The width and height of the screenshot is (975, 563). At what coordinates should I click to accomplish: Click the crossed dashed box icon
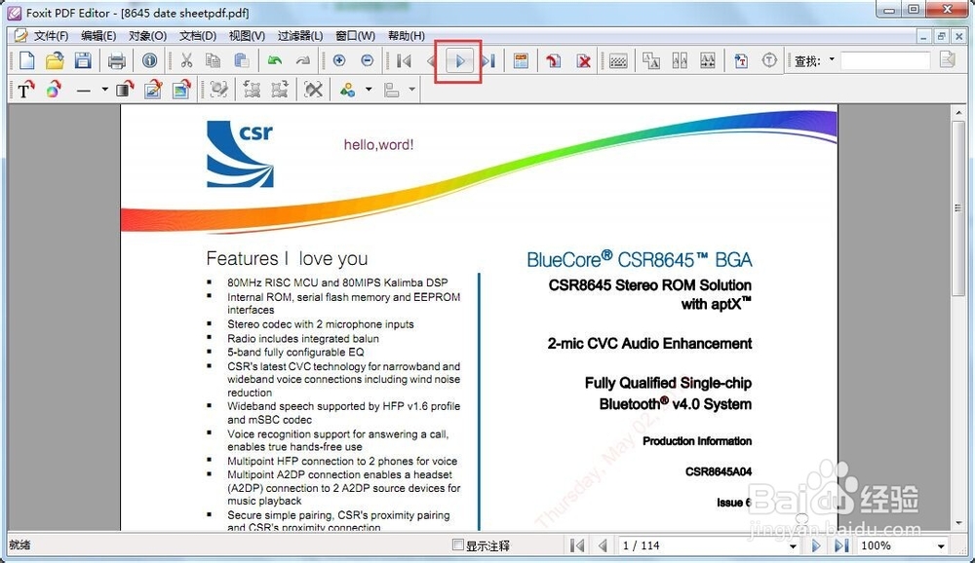pyautogui.click(x=313, y=91)
